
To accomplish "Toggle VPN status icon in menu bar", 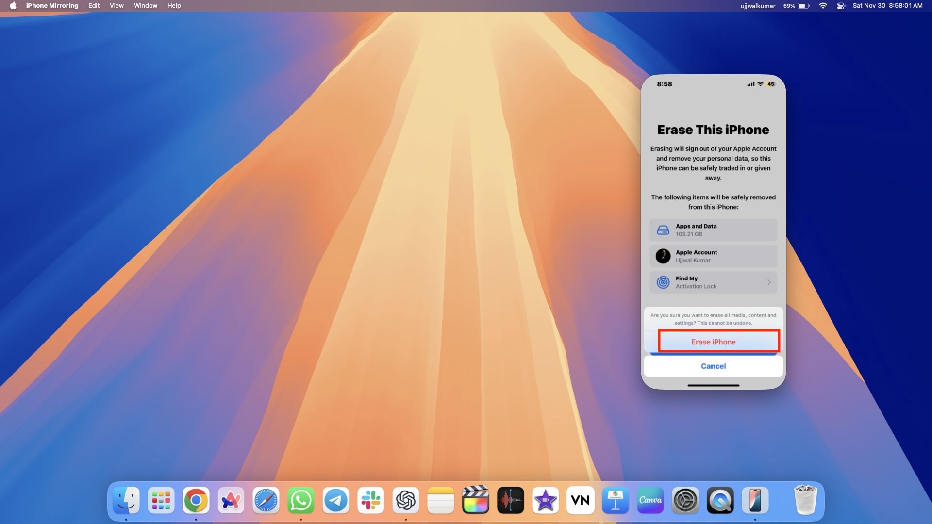I will 837,5.
